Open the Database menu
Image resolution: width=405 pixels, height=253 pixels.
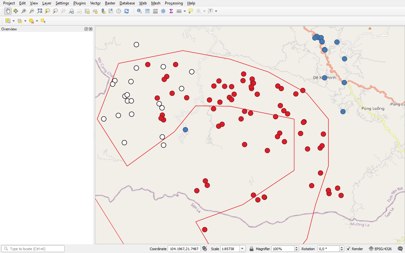coord(127,3)
